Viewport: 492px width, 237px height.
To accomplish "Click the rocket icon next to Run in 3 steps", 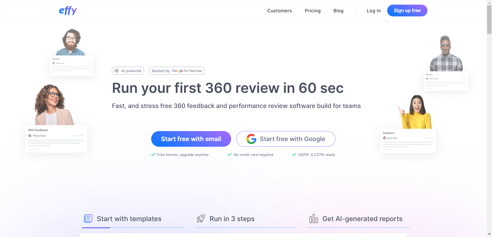I will coord(201,218).
